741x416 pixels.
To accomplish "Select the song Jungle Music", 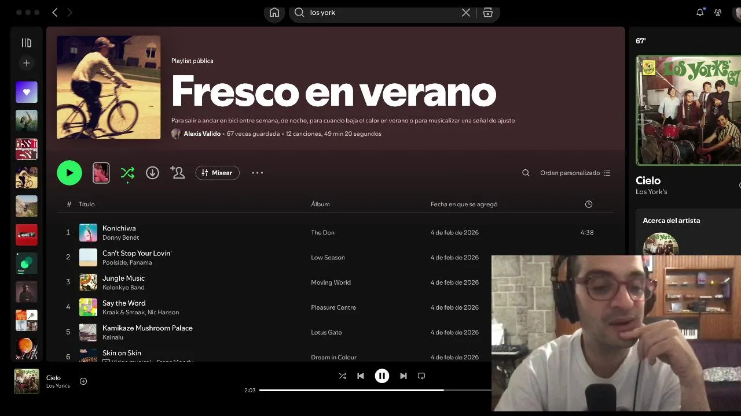I will tap(123, 278).
